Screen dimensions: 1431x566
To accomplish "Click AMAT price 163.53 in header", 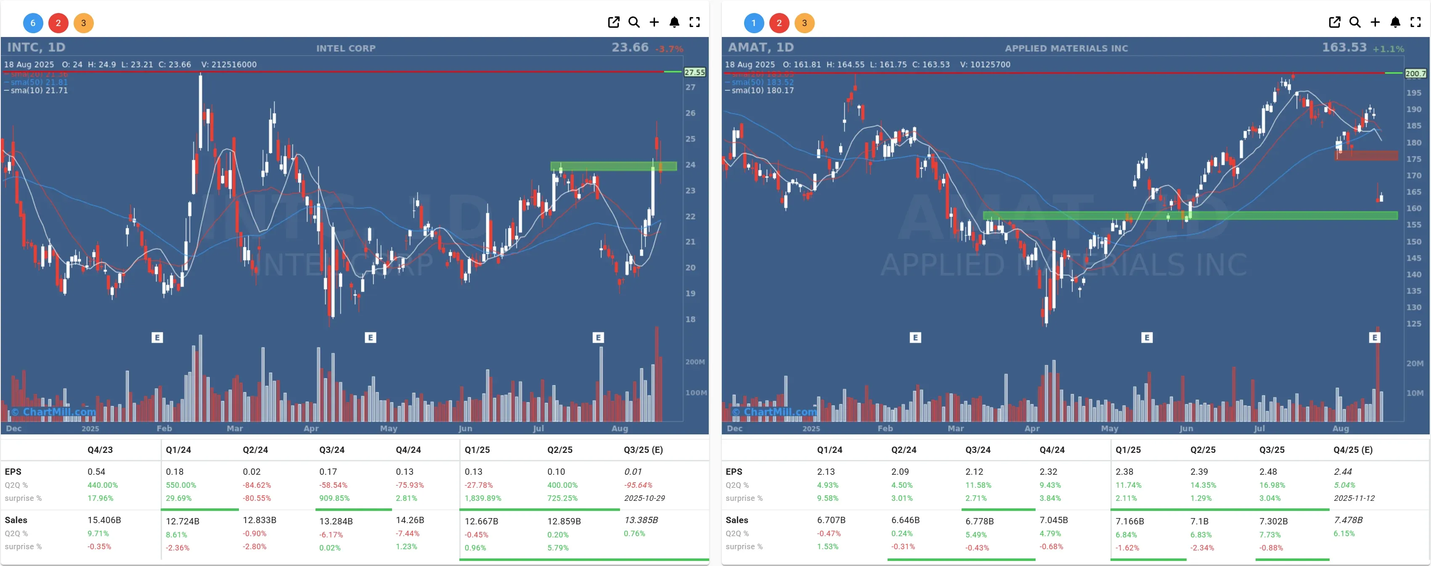I will click(1344, 47).
